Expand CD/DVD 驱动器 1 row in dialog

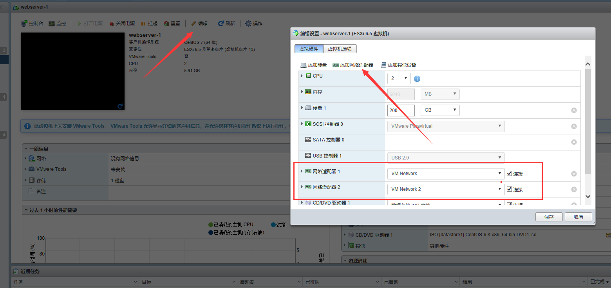pyautogui.click(x=302, y=203)
